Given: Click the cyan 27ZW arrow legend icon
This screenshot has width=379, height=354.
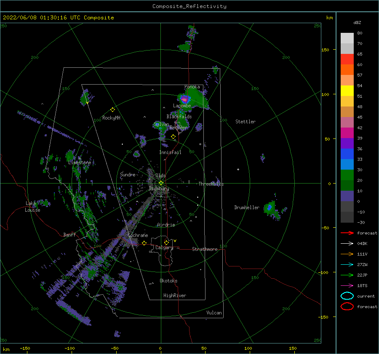Looking at the screenshot, I should tap(347, 265).
